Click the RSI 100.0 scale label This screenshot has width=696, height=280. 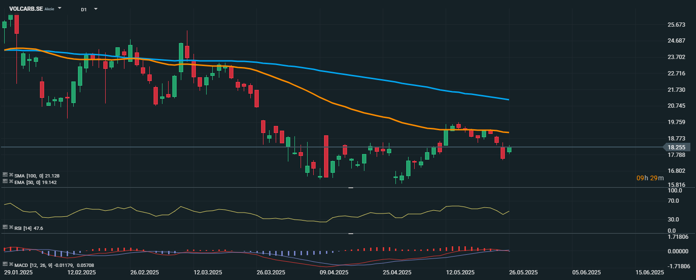coord(675,191)
